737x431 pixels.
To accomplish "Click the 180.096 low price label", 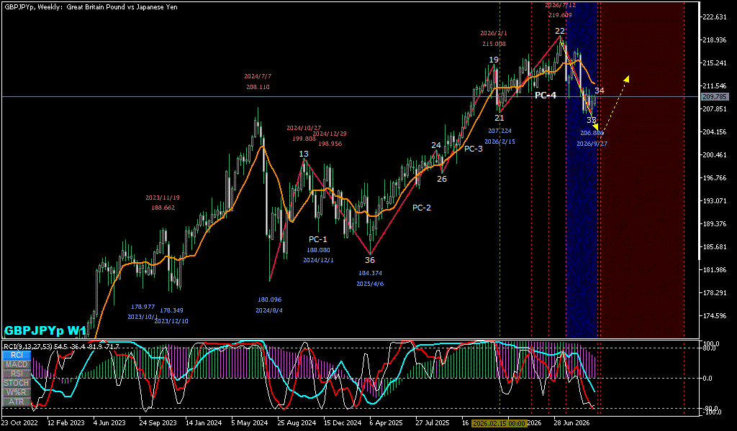I will tap(269, 300).
